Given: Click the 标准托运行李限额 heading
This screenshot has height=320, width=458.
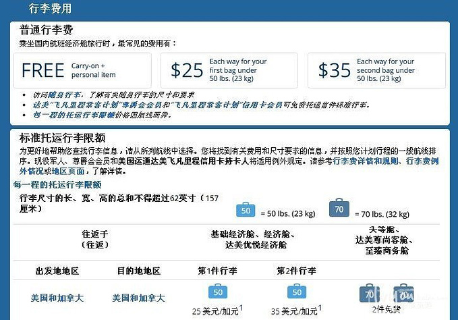Looking at the screenshot, I should tap(62, 138).
